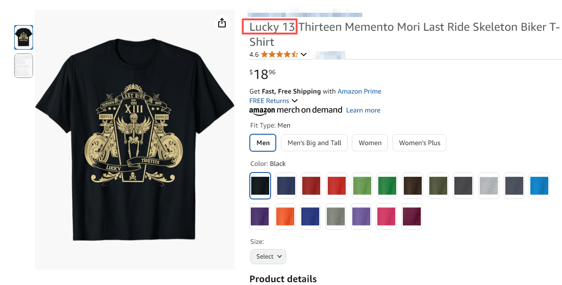
Task: Select the first t-shirt thumbnail
Action: (24, 37)
